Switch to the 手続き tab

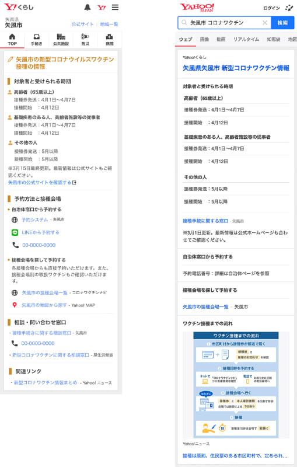(x=37, y=40)
